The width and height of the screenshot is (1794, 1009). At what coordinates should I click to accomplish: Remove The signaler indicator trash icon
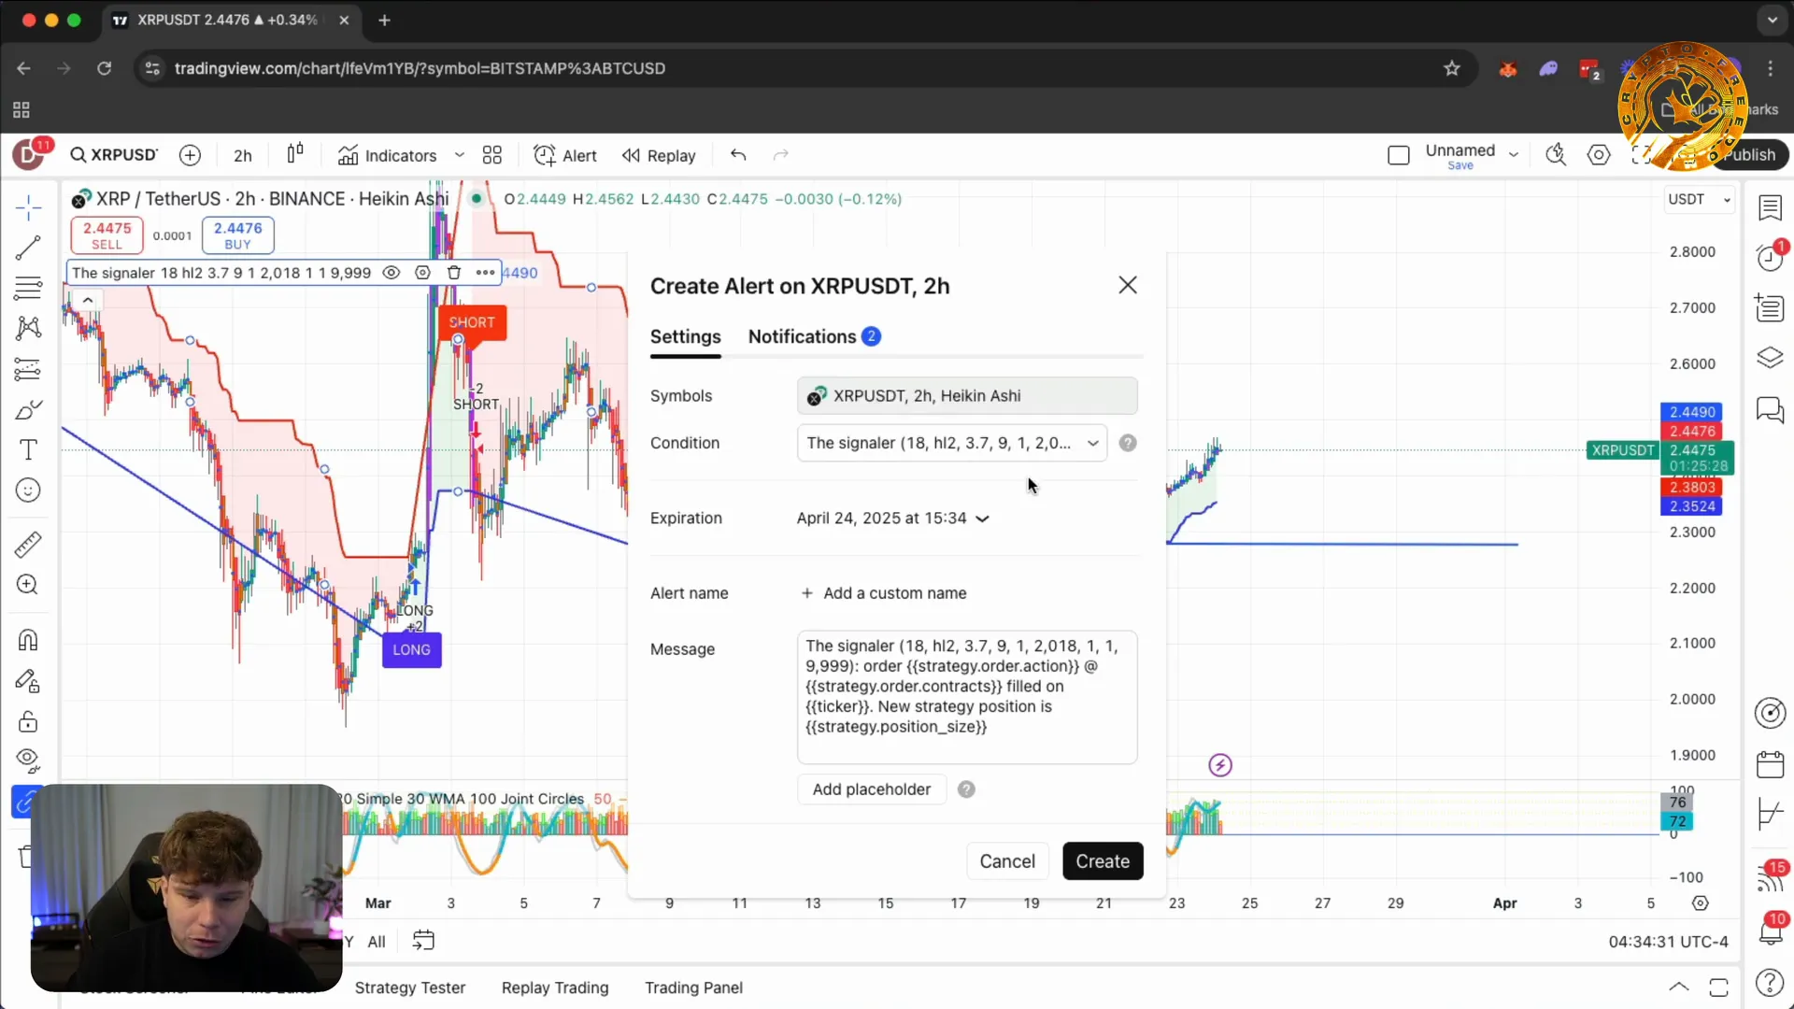coord(453,273)
